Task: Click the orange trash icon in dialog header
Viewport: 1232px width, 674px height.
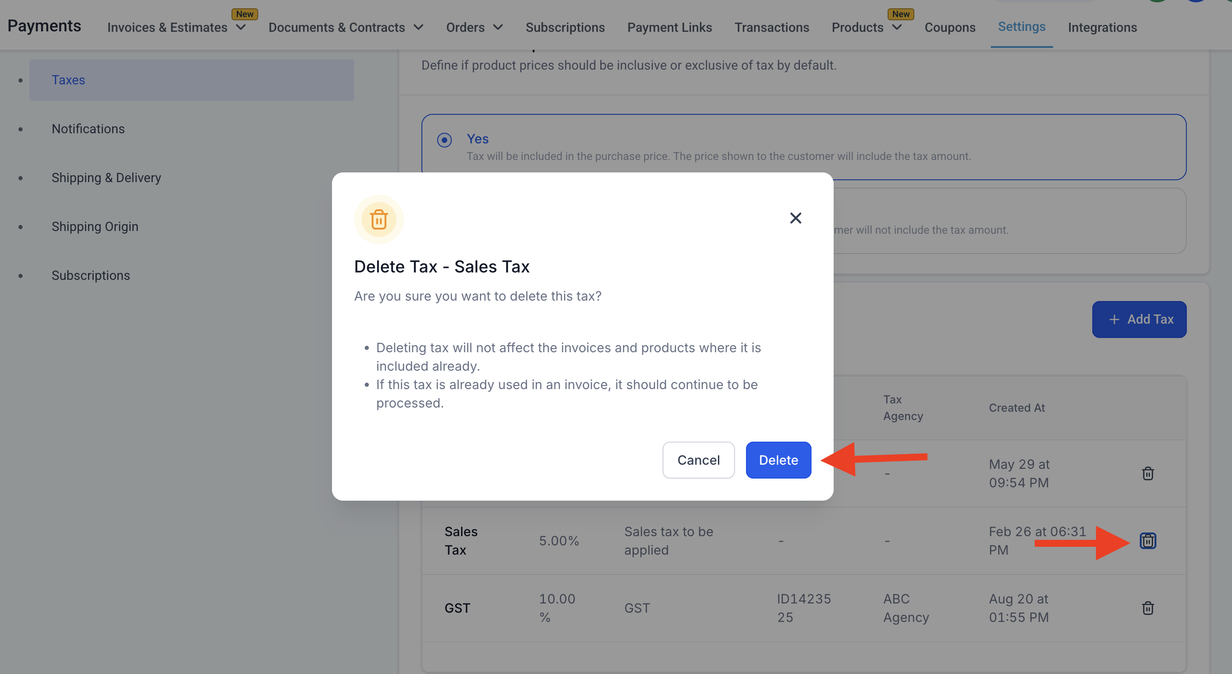Action: pyautogui.click(x=379, y=219)
